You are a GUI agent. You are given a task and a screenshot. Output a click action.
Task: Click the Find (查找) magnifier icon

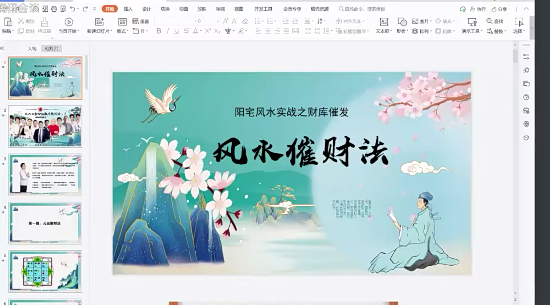(489, 21)
